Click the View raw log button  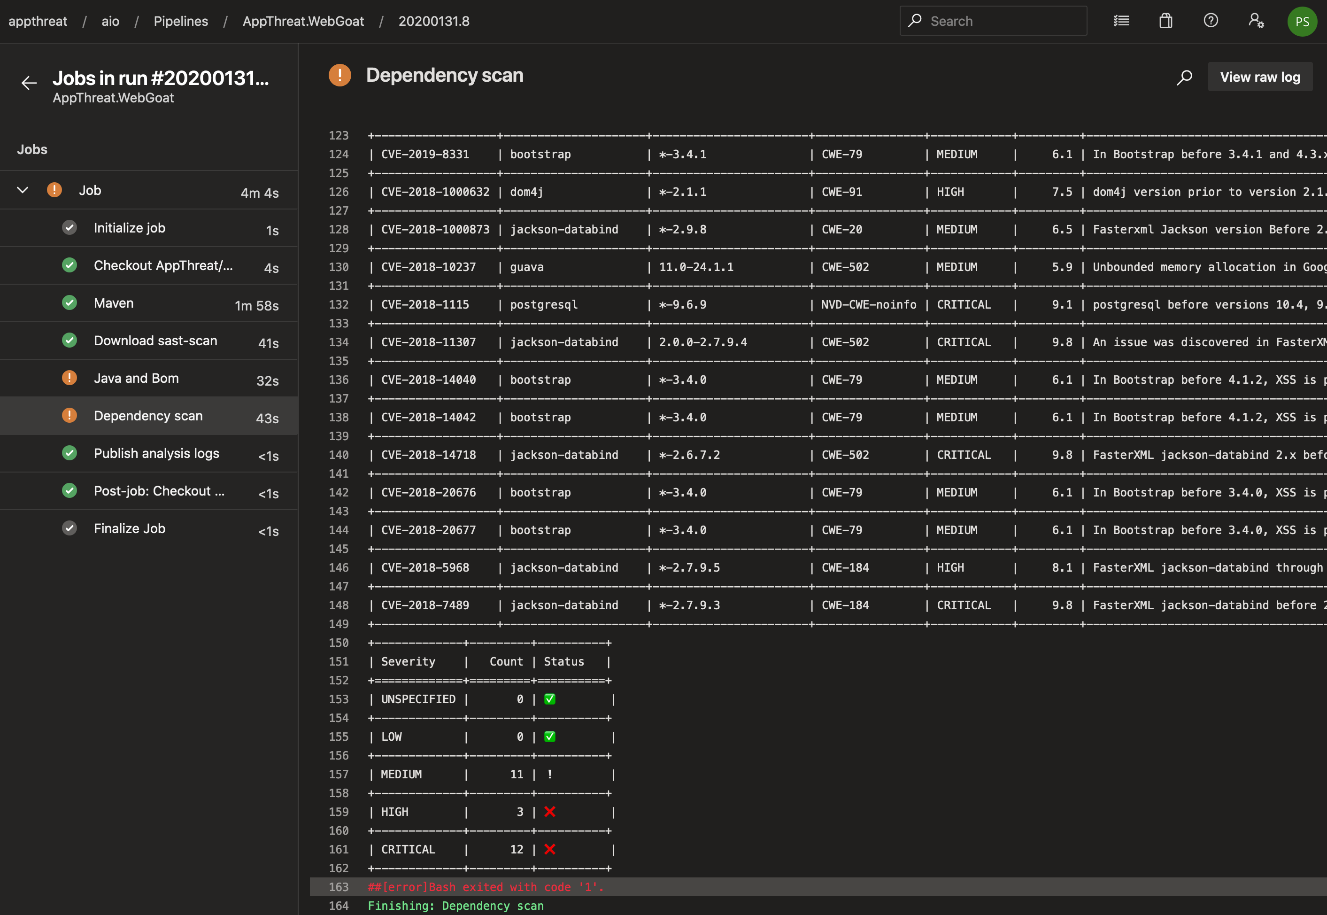(x=1259, y=76)
